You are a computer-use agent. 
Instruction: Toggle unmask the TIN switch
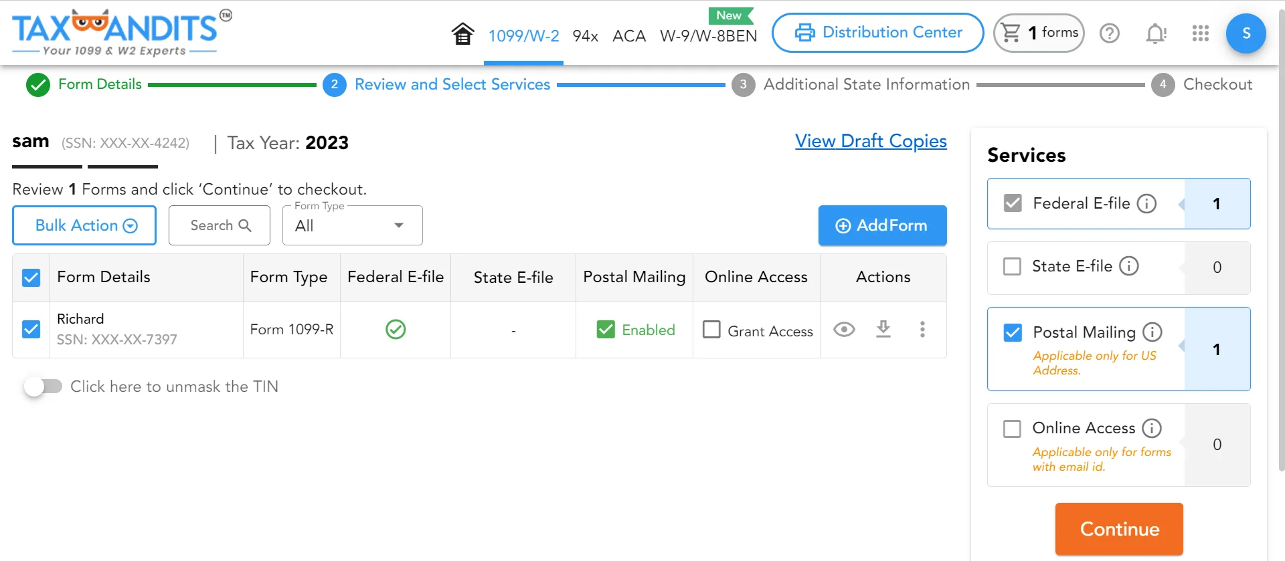43,386
